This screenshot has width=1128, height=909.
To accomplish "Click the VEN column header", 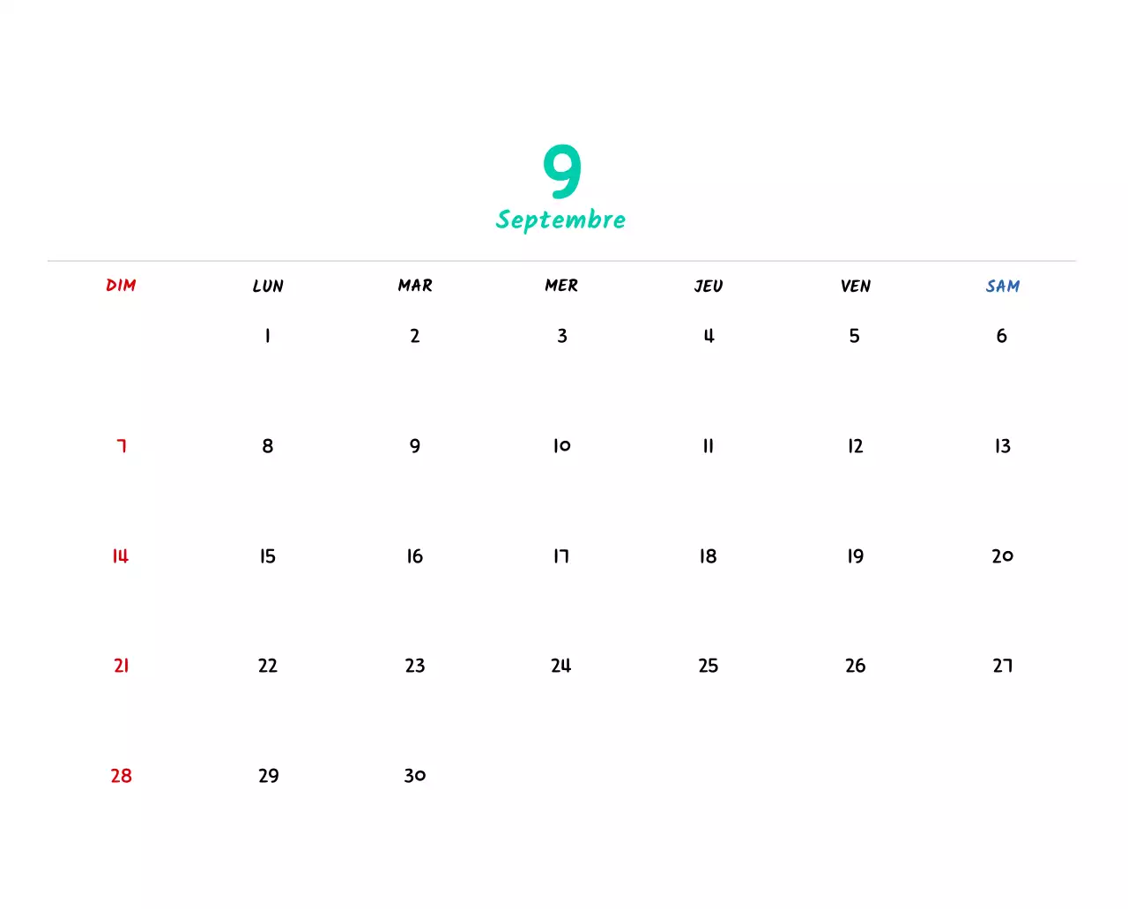I will [x=855, y=286].
